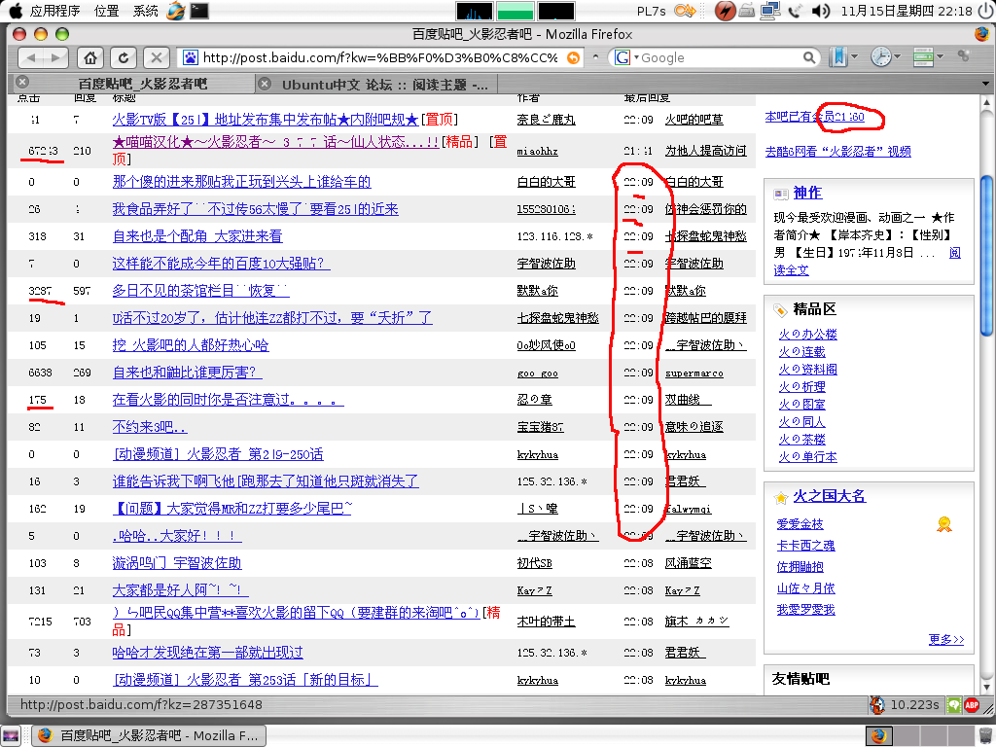This screenshot has height=747, width=996.
Task: Select the Firefox window in the taskbar
Action: coord(149,735)
